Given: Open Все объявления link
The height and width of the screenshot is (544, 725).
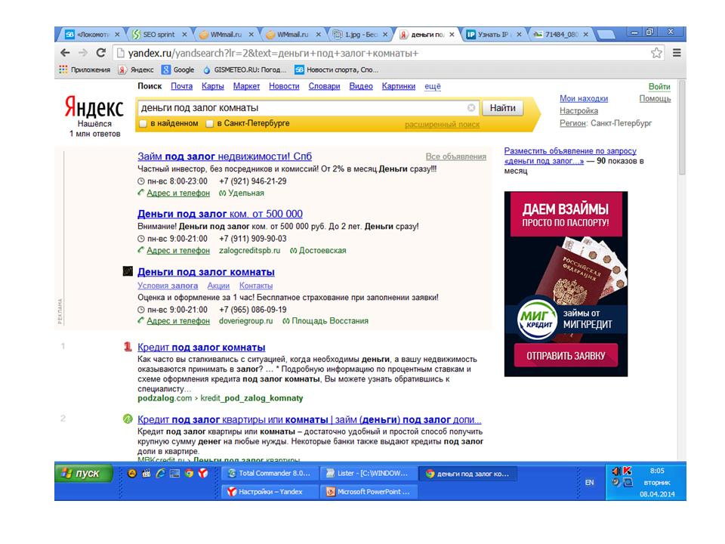Looking at the screenshot, I should click(x=456, y=157).
